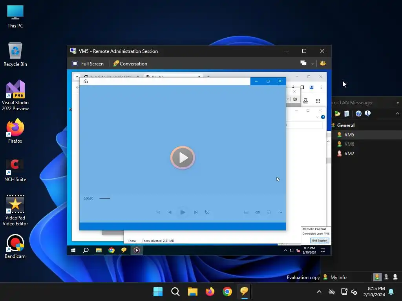Click the media player icon on remote taskbar
The image size is (402, 301).
(x=137, y=250)
